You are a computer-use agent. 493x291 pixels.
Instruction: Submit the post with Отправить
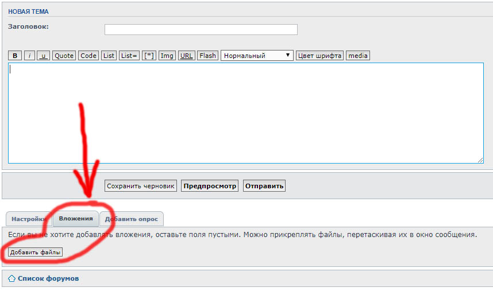[264, 186]
